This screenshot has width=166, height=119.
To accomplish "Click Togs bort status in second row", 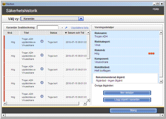I will point(53,56).
